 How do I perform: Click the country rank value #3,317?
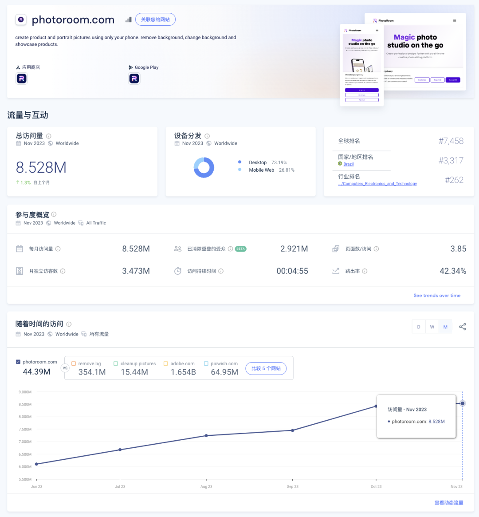[451, 161]
